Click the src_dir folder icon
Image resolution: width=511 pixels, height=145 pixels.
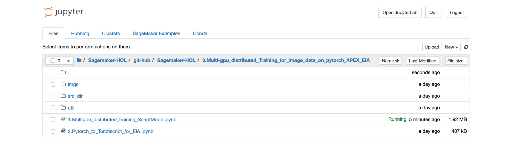[x=63, y=96]
